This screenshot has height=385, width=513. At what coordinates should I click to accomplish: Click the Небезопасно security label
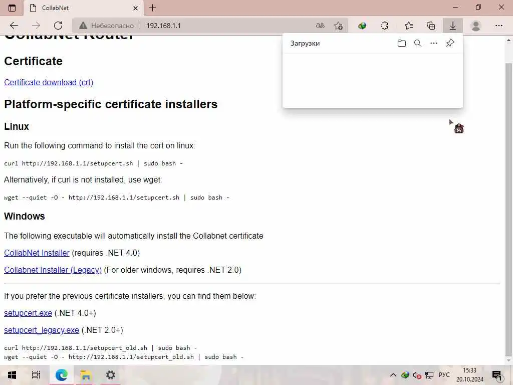pos(112,26)
